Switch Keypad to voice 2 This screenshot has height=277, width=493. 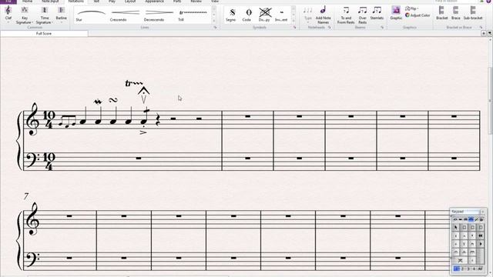pos(462,269)
